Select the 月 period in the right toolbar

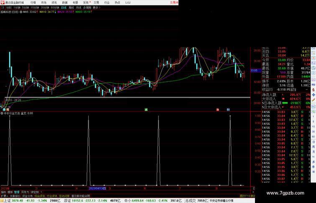pos(313,152)
